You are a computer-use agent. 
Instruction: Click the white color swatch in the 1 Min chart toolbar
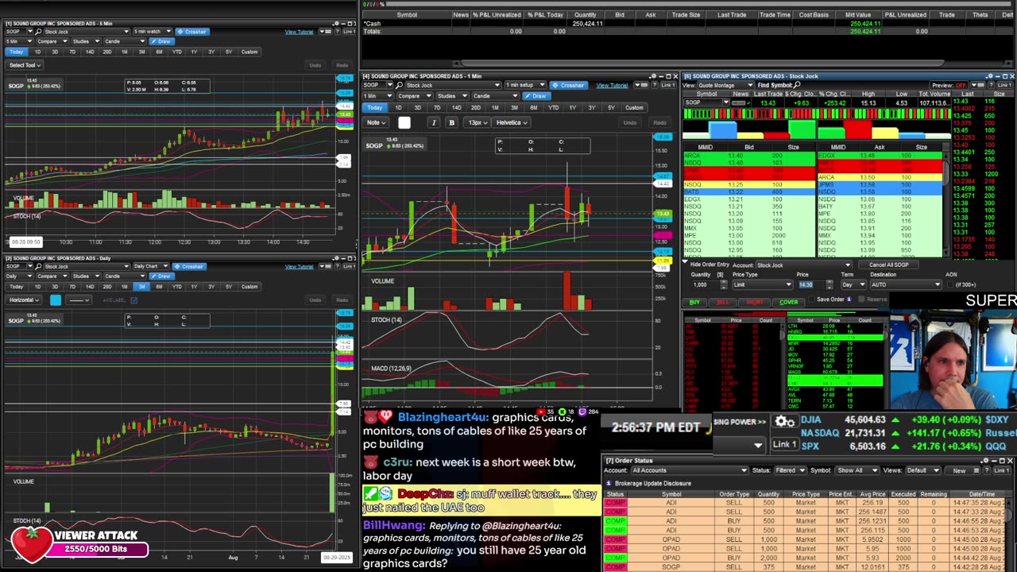tap(404, 122)
